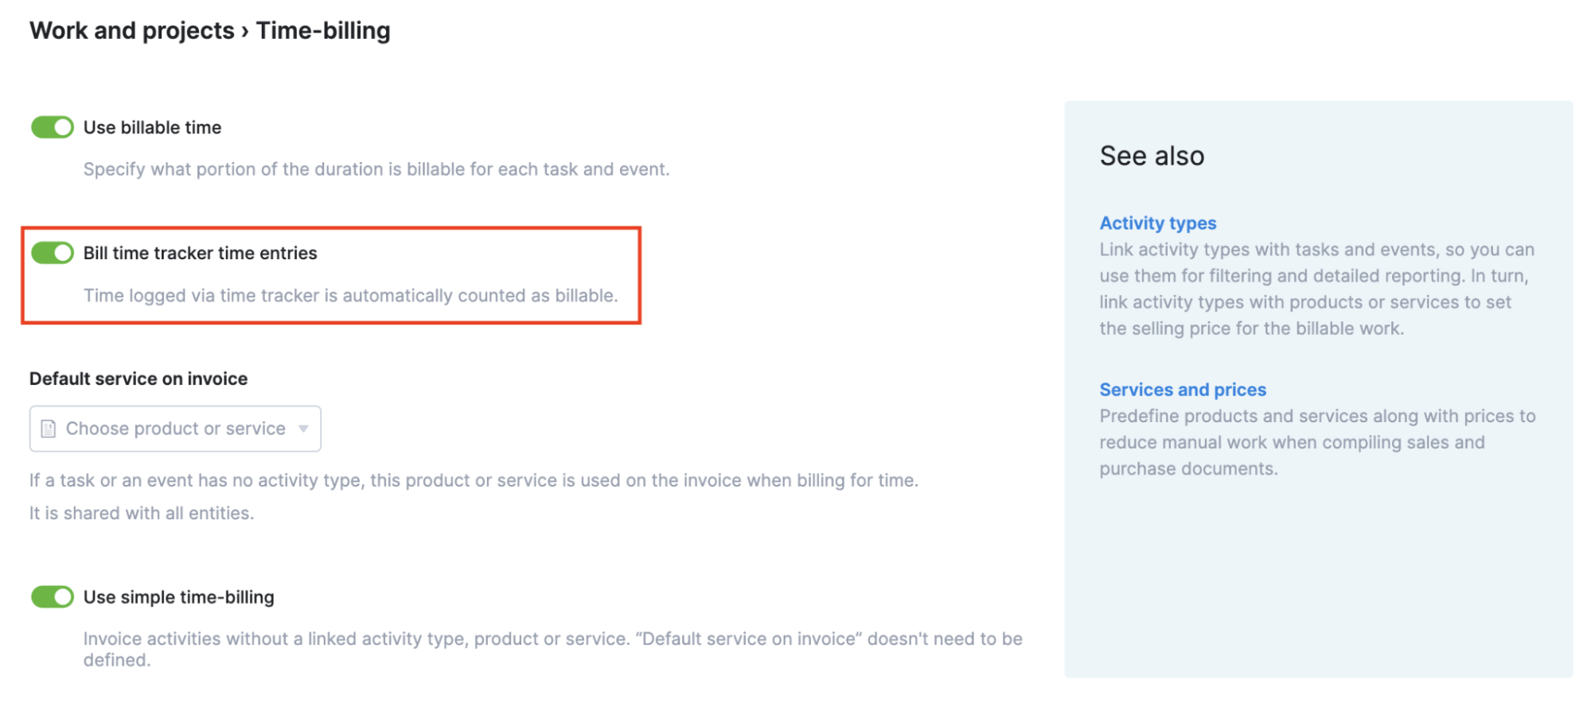1591x714 pixels.
Task: Click text 'It is shared with all entities.'
Action: pyautogui.click(x=142, y=514)
